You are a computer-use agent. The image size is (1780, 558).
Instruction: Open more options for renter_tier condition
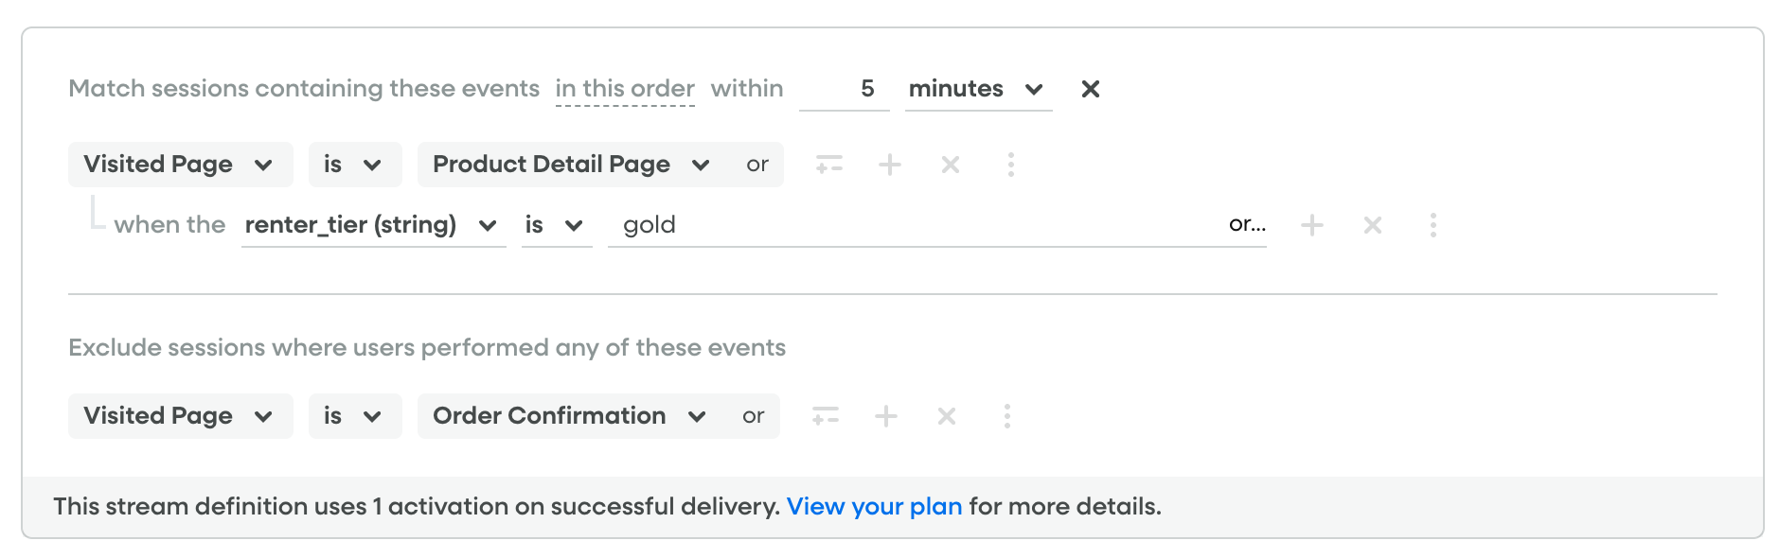tap(1433, 225)
